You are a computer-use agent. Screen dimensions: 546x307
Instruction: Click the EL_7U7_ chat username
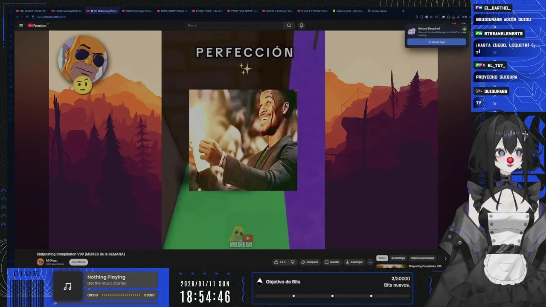pyautogui.click(x=497, y=66)
